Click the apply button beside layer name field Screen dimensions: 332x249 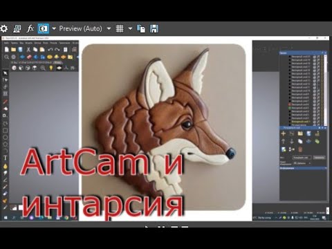[319, 158]
